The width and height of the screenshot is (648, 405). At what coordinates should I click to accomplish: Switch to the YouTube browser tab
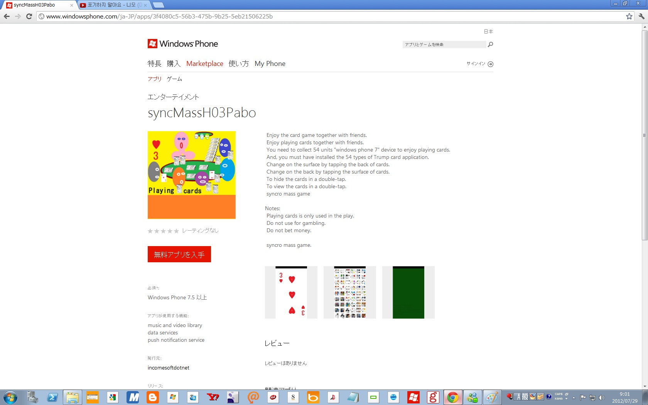coord(113,5)
